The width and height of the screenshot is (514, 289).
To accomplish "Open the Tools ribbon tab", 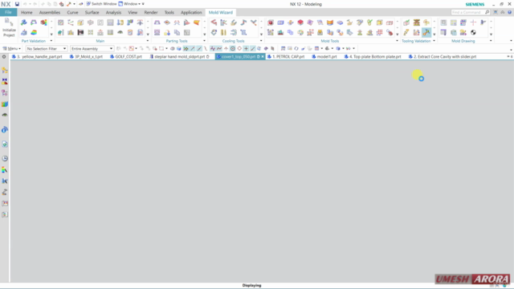I will tap(169, 13).
